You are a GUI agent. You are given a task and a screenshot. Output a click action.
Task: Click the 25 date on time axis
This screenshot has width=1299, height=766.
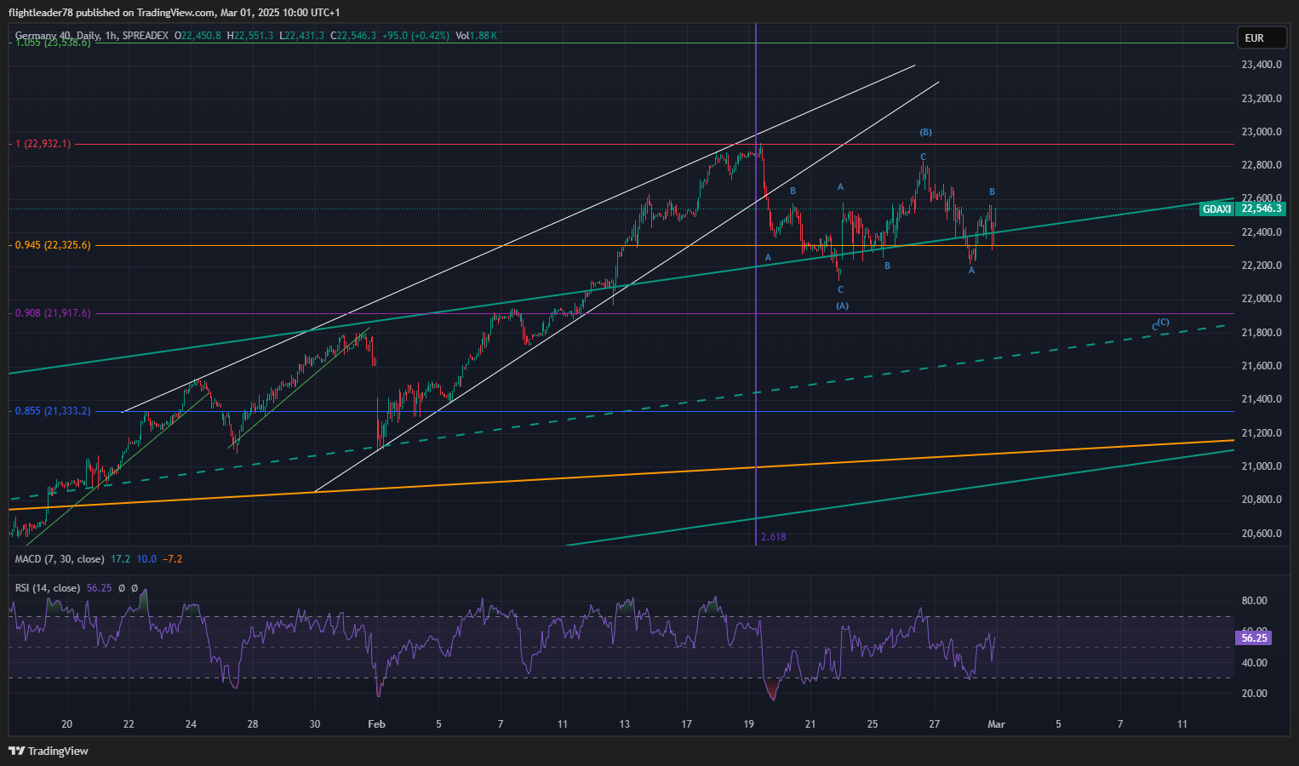(873, 724)
